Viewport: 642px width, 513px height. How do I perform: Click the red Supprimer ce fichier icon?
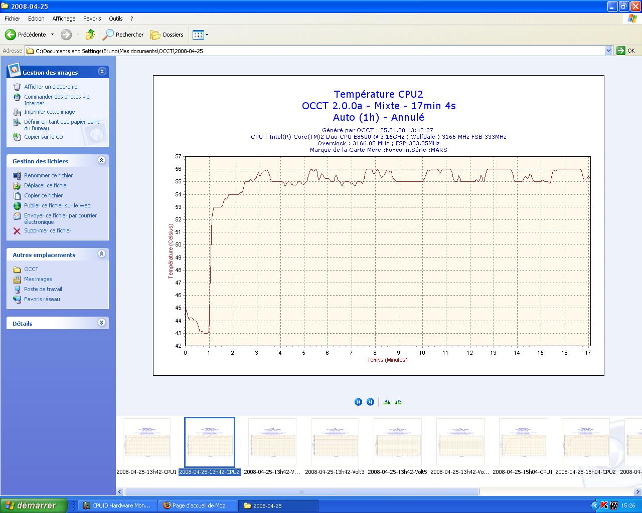17,230
